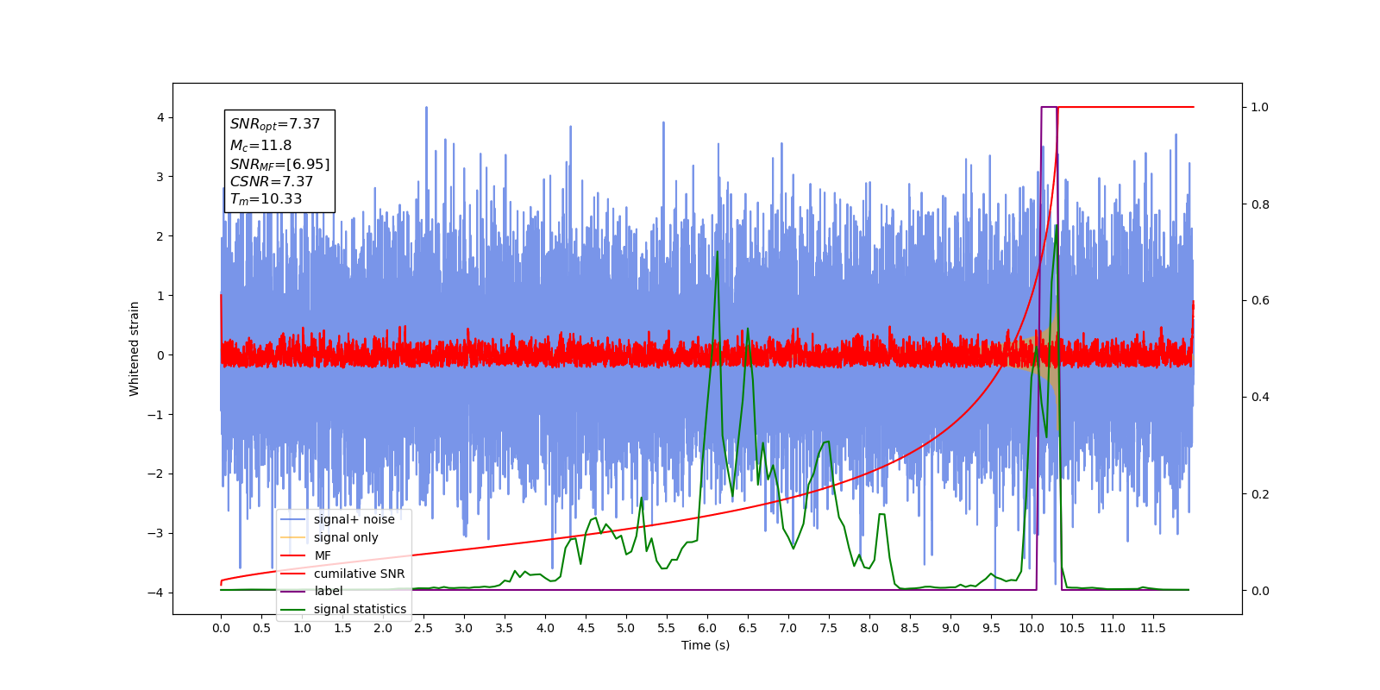
Task: Click the 10.5 tick on time axis
Action: (x=1072, y=628)
